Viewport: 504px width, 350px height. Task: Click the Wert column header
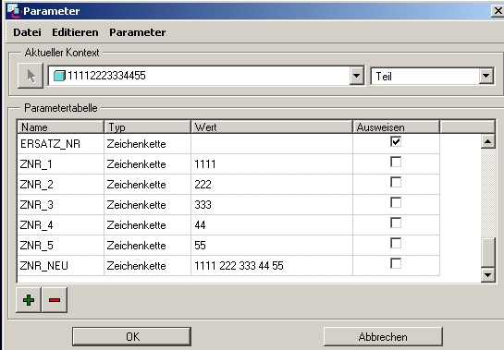click(x=272, y=127)
